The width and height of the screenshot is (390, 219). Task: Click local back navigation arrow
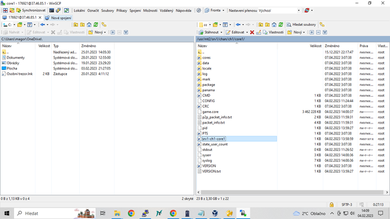coord(43,24)
